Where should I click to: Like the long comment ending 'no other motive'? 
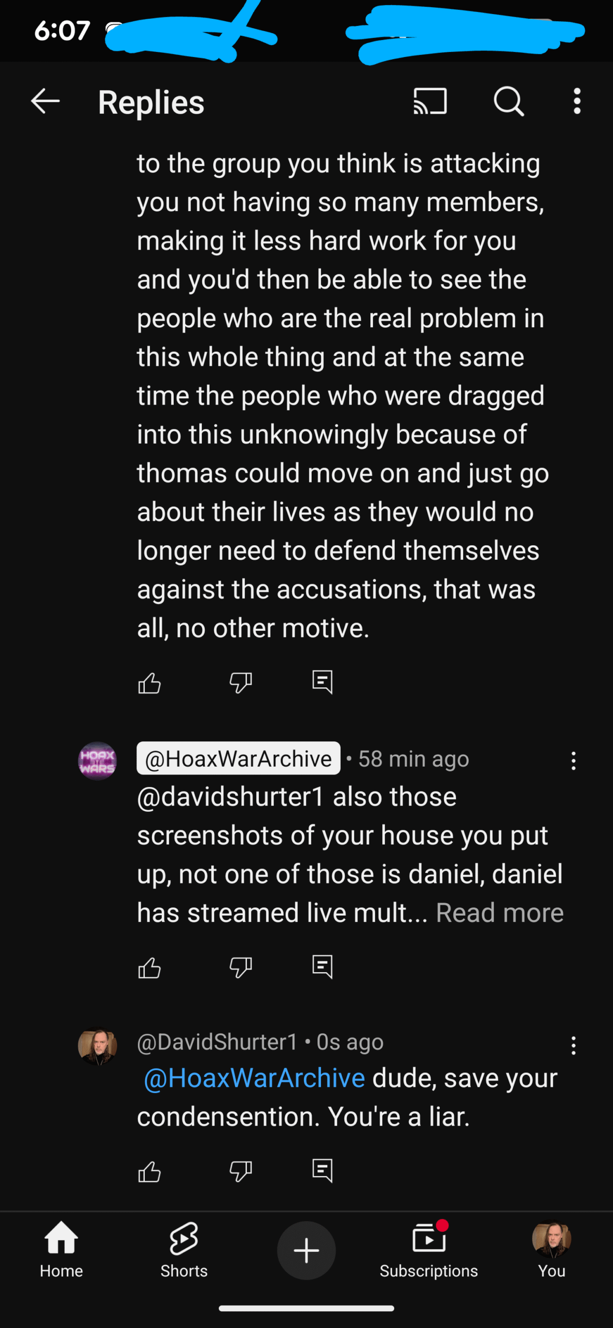(149, 683)
